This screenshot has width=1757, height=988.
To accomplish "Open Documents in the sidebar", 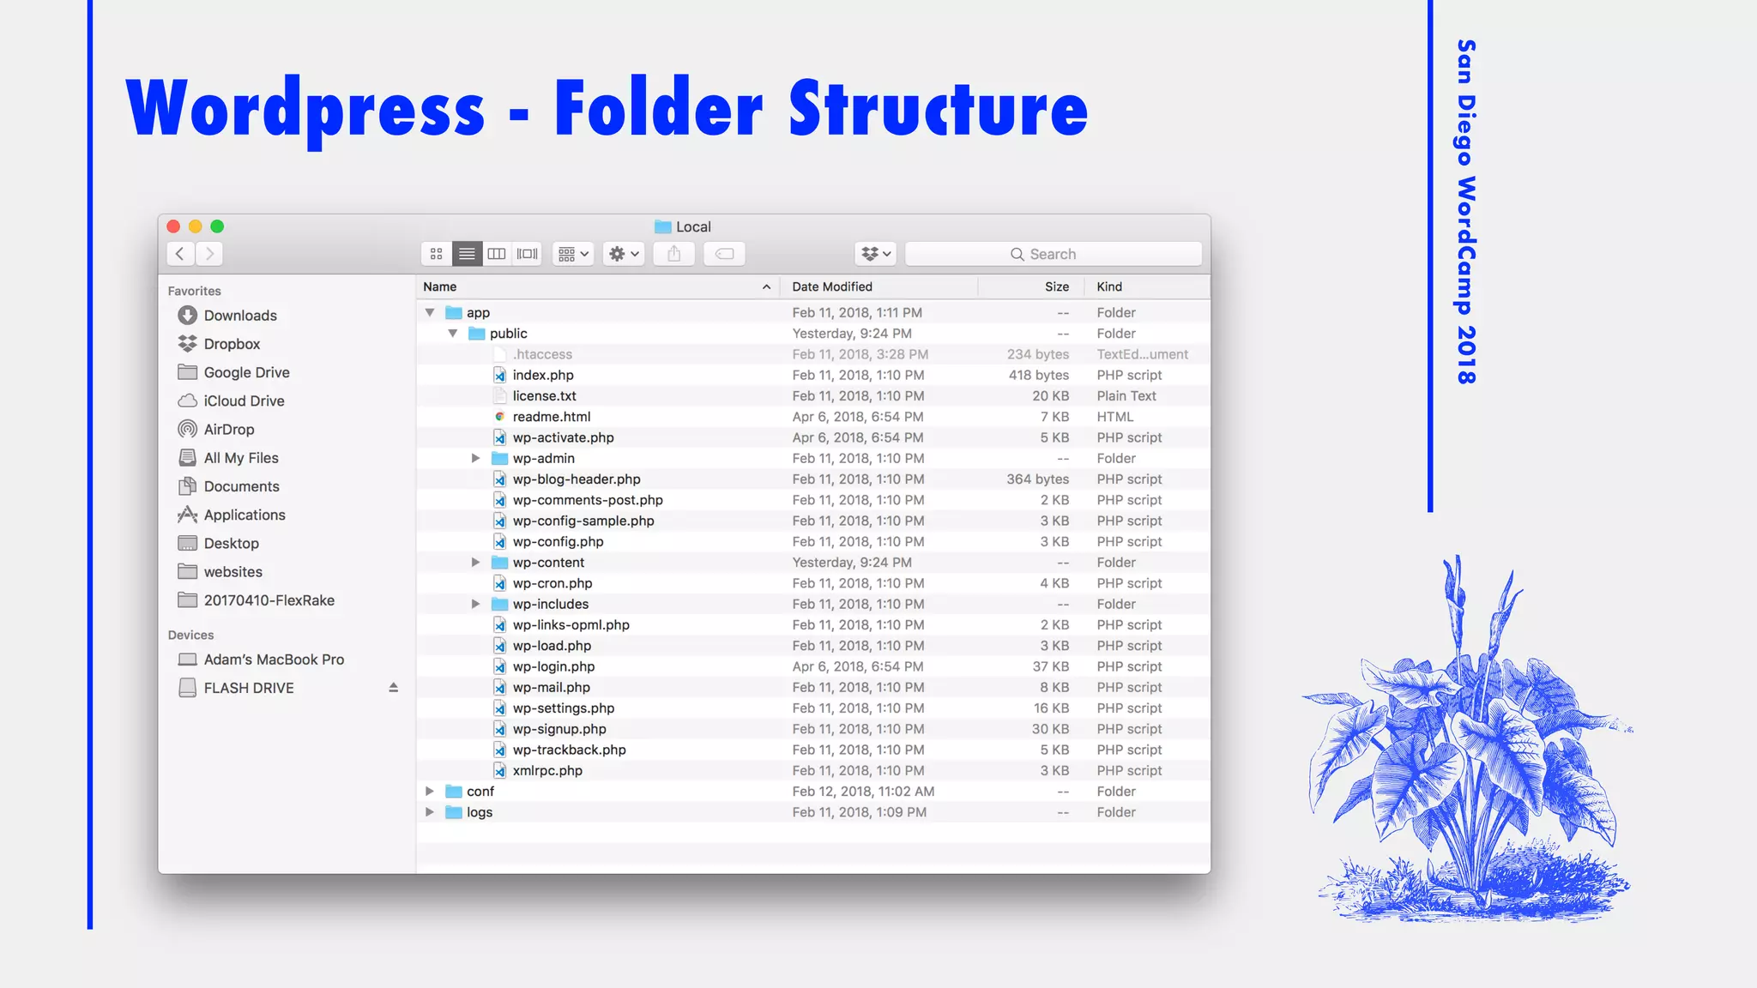I will click(x=228, y=486).
